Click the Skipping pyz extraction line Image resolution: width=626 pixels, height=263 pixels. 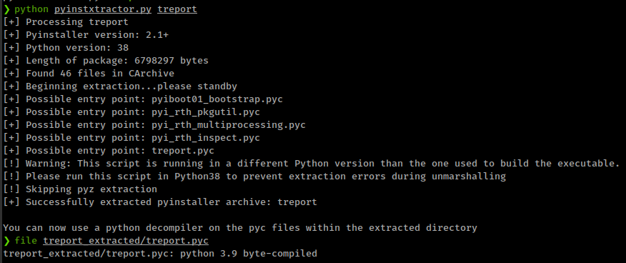tap(80, 189)
